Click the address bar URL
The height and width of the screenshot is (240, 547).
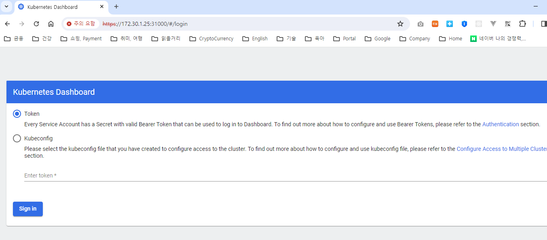(145, 24)
